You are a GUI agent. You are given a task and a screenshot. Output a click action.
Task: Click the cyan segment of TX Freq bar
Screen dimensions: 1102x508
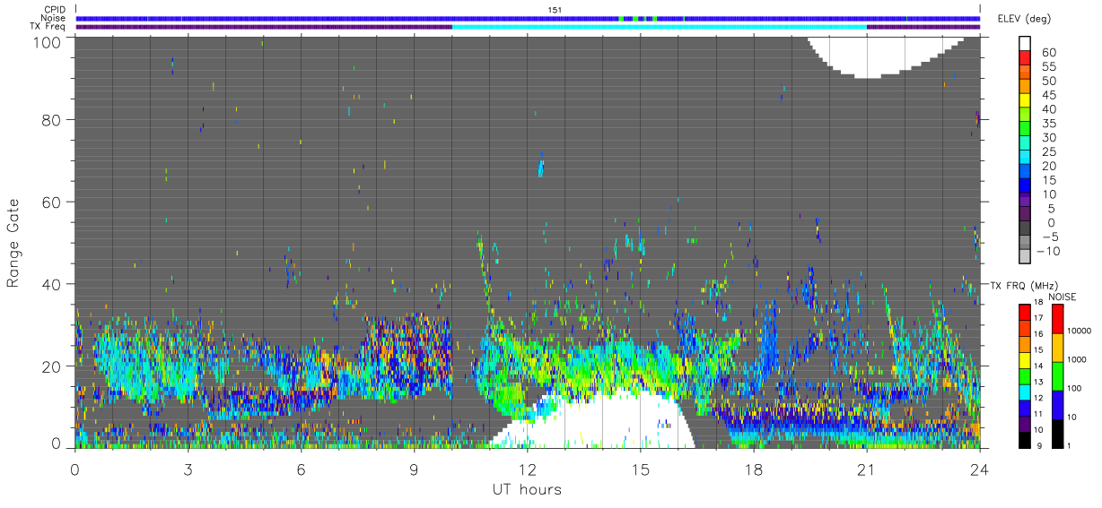point(660,27)
